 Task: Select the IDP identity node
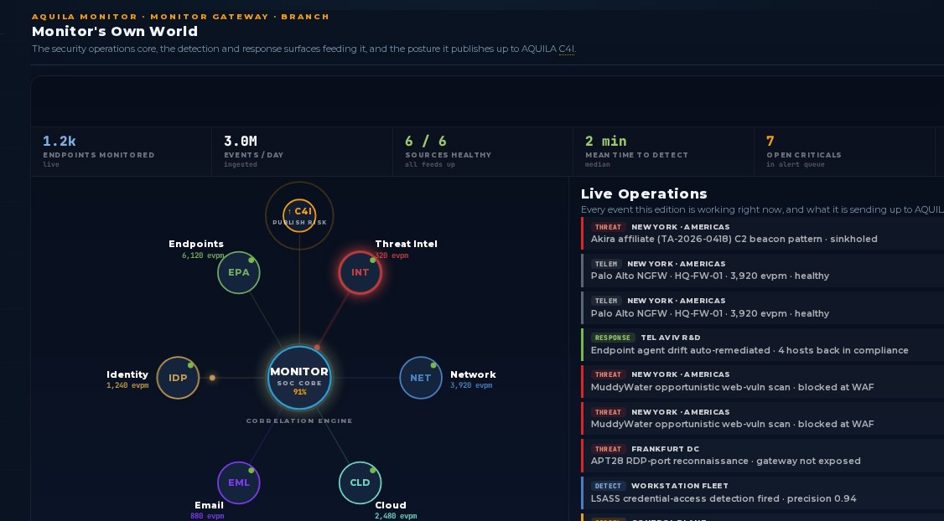coord(178,378)
